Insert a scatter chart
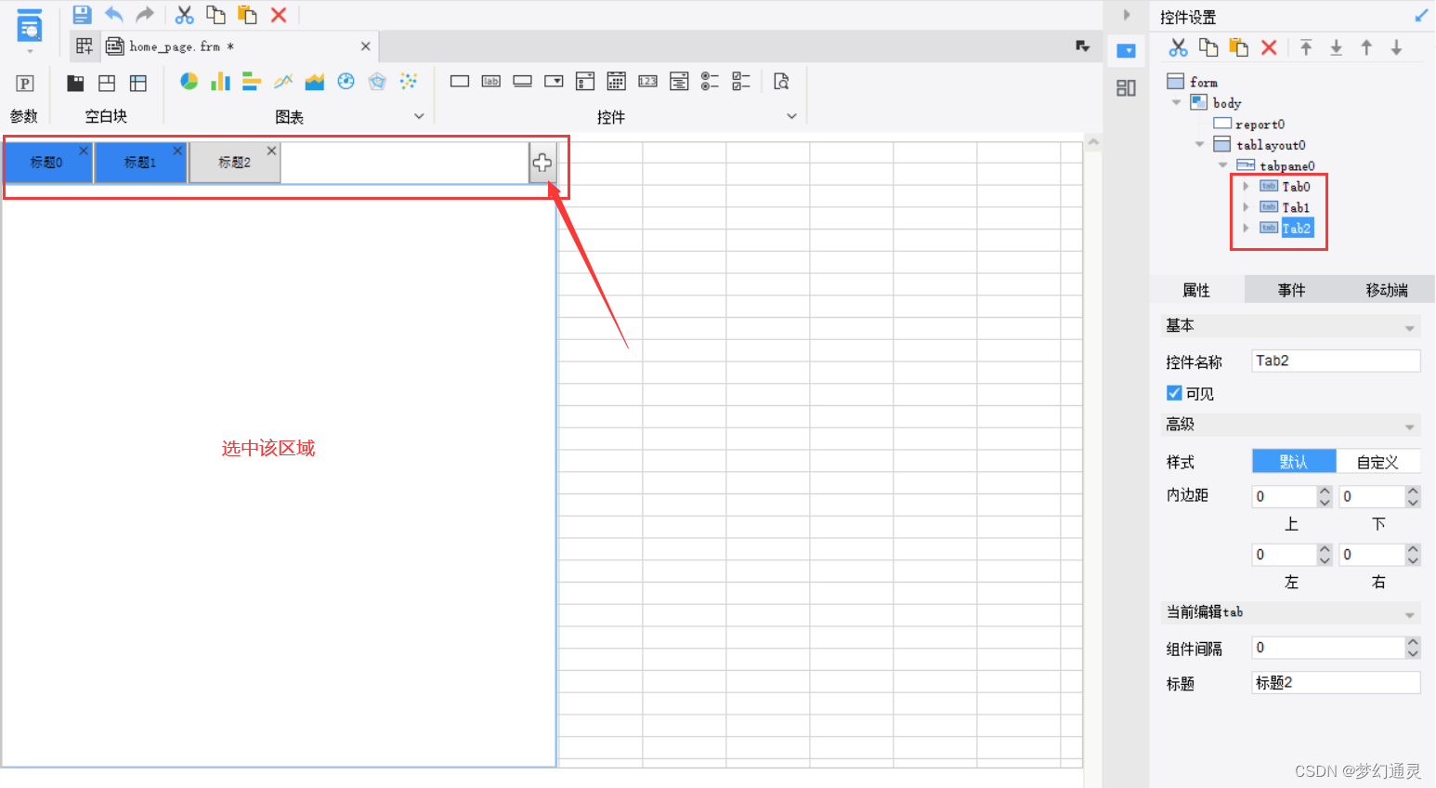The image size is (1436, 788). tap(409, 82)
